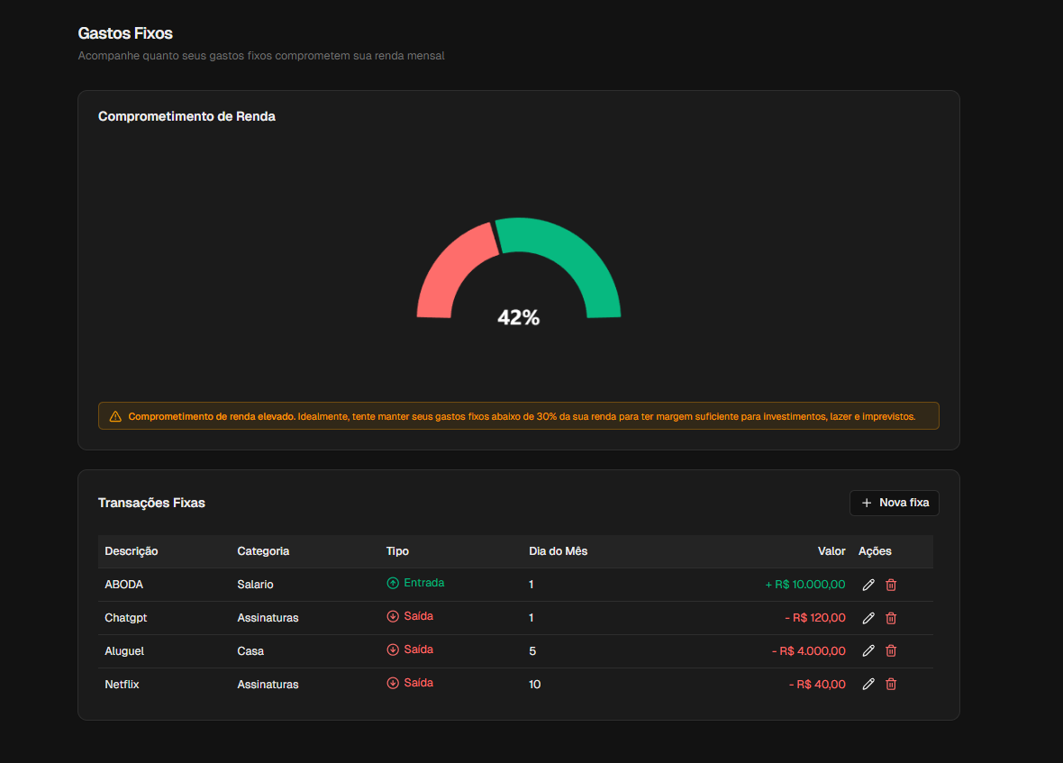Click the Descrição column header
This screenshot has height=763, width=1063.
pyautogui.click(x=132, y=551)
